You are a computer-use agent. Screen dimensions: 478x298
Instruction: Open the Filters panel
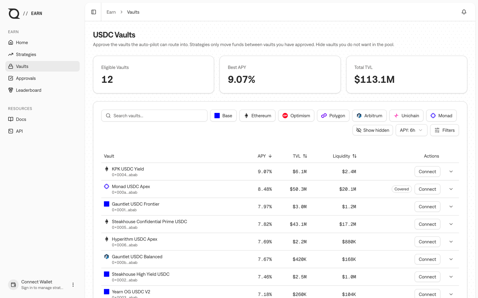pos(445,130)
